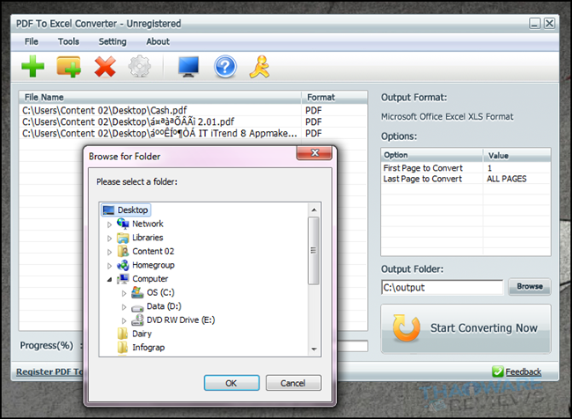The image size is (572, 419).
Task: Click the greyed-out gear settings icon
Action: pos(140,66)
